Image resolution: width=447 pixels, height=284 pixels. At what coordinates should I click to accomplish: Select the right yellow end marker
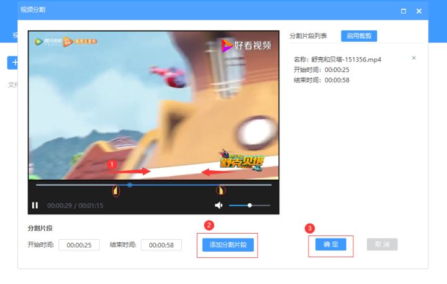(220, 190)
